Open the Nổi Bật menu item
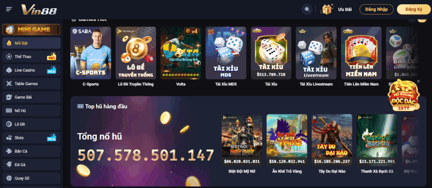The width and height of the screenshot is (432, 188). (x=31, y=43)
